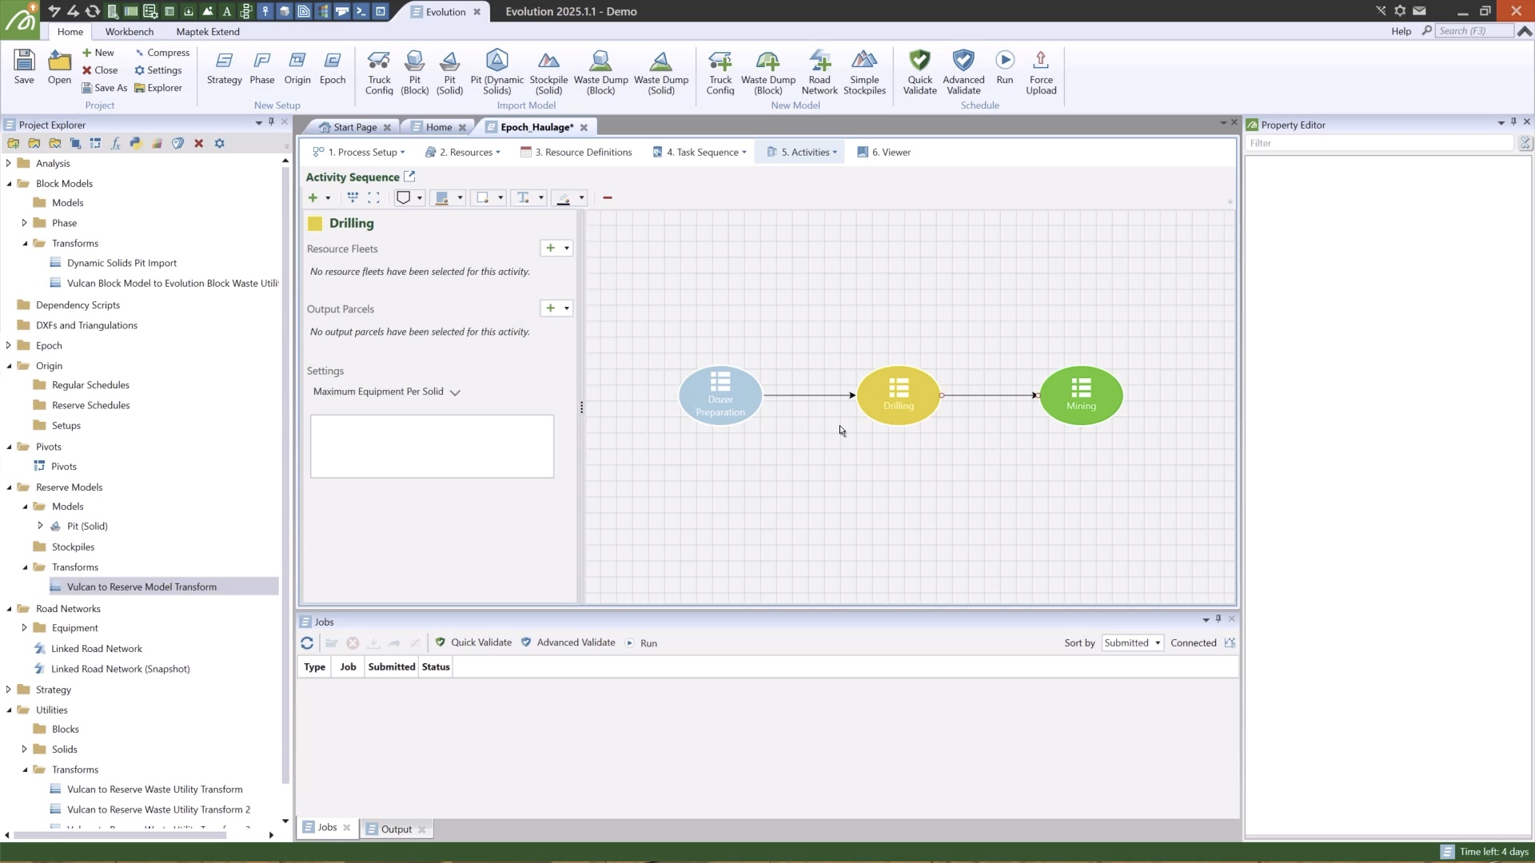The width and height of the screenshot is (1535, 863).
Task: Click the Property Editor filter field
Action: point(1378,144)
